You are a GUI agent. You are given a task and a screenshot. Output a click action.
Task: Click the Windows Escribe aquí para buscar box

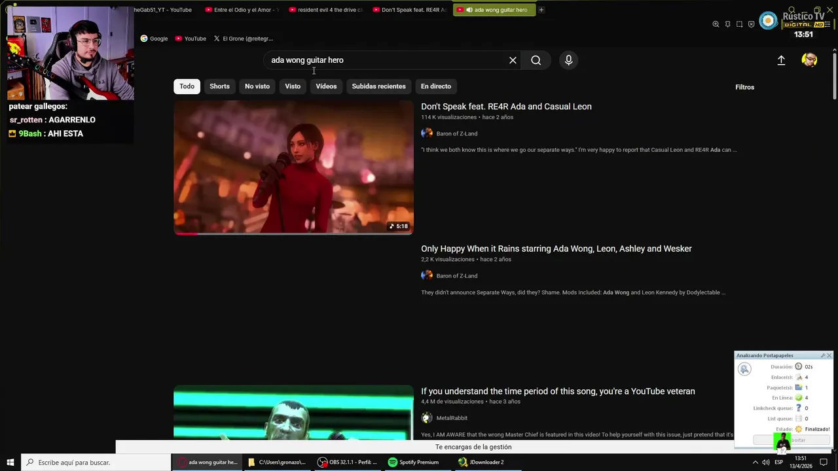tap(96, 462)
